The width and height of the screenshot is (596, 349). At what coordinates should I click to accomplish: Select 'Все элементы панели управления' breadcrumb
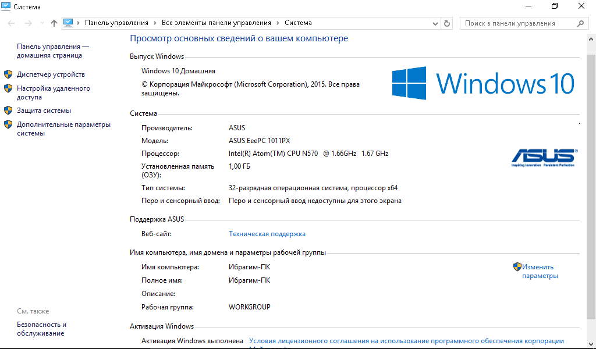[217, 23]
